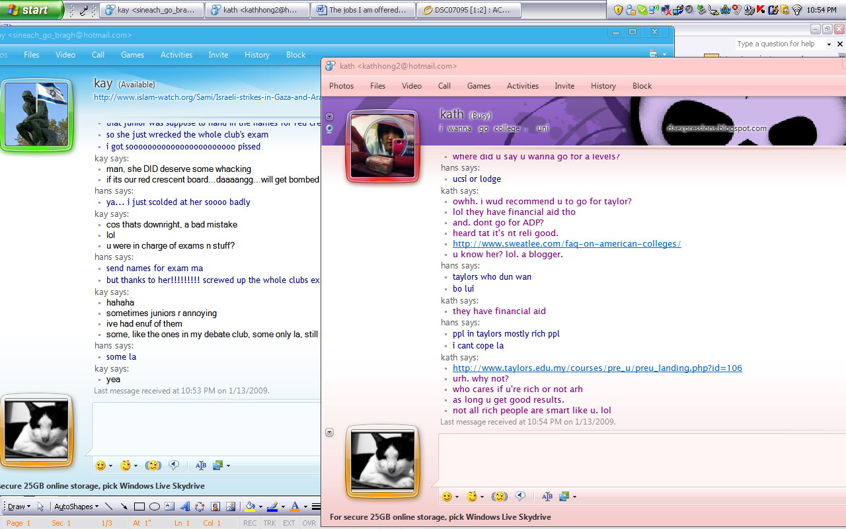Click the Windows Start button

[32, 10]
